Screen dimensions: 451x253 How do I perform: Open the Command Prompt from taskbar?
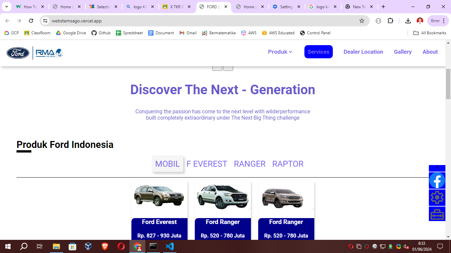153,246
